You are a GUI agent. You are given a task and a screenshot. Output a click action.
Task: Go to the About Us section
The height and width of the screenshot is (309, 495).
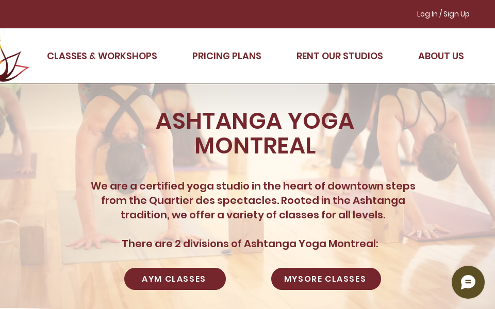coord(441,56)
